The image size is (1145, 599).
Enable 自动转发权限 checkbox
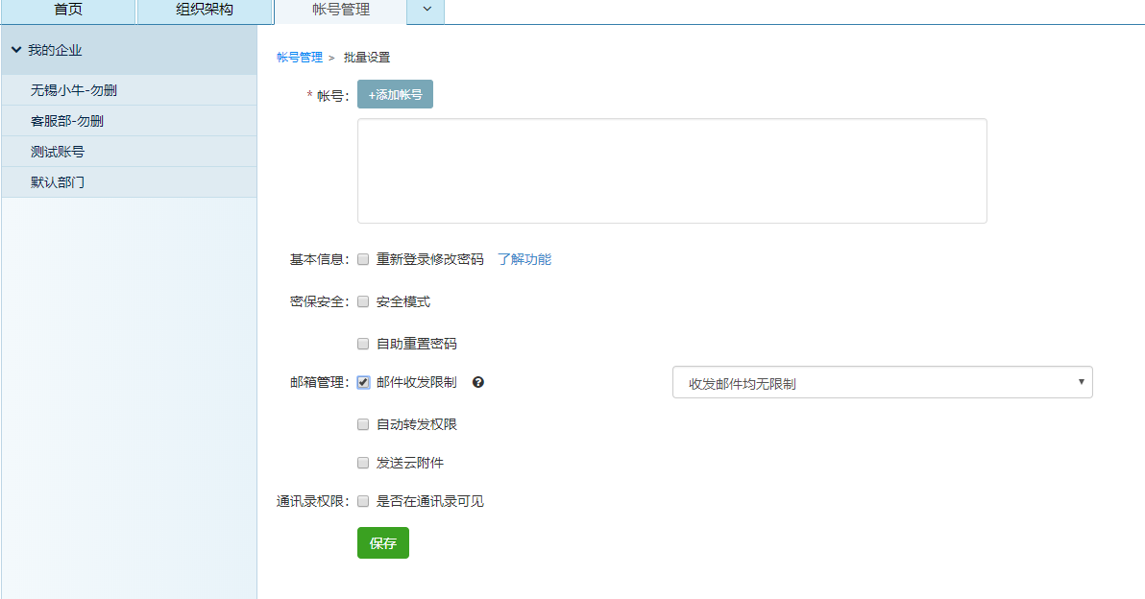coord(363,424)
